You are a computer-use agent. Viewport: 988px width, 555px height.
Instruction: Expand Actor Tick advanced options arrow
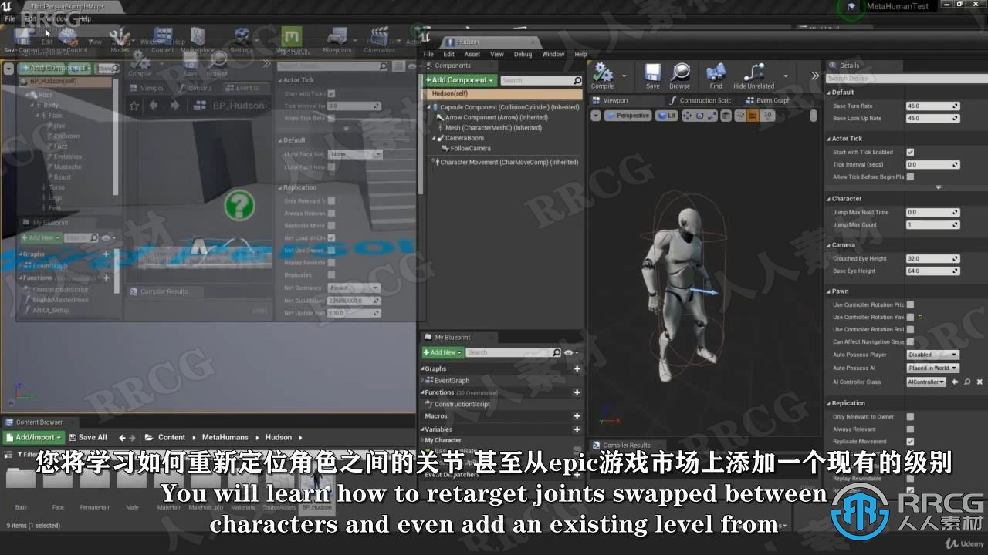pyautogui.click(x=939, y=187)
